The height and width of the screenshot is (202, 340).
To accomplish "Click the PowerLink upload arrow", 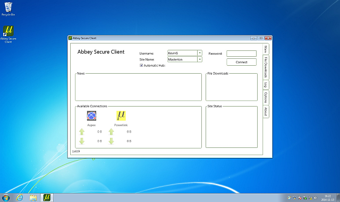I will 111,131.
